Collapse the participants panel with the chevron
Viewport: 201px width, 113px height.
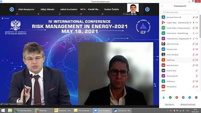[162, 6]
